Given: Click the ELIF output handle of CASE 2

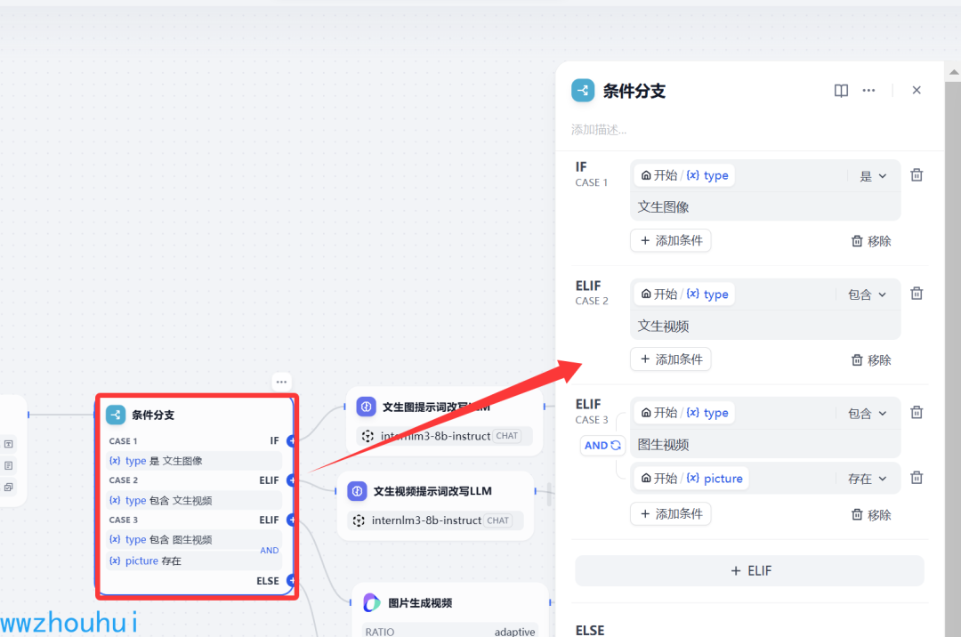Looking at the screenshot, I should click(291, 480).
